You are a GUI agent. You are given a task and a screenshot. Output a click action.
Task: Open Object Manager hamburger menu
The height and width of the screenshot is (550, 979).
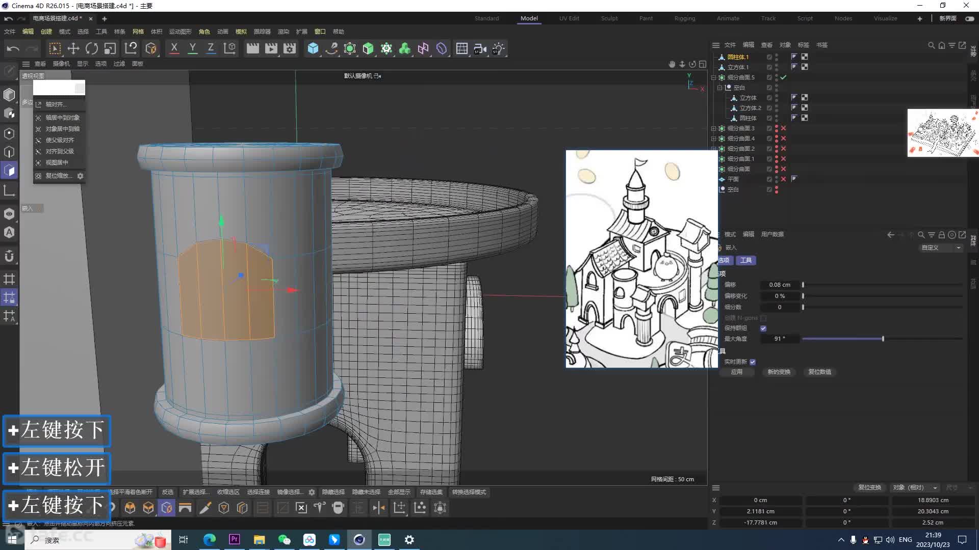pyautogui.click(x=716, y=45)
